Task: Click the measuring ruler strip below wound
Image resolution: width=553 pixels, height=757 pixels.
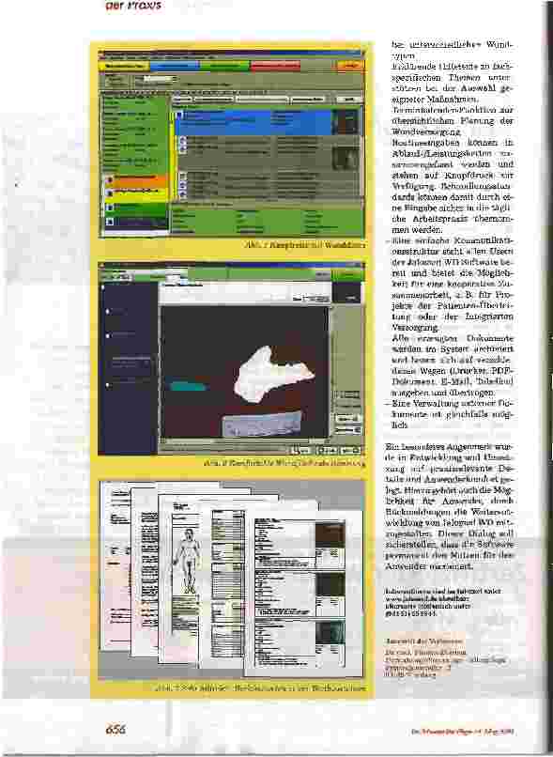Action: (262, 424)
